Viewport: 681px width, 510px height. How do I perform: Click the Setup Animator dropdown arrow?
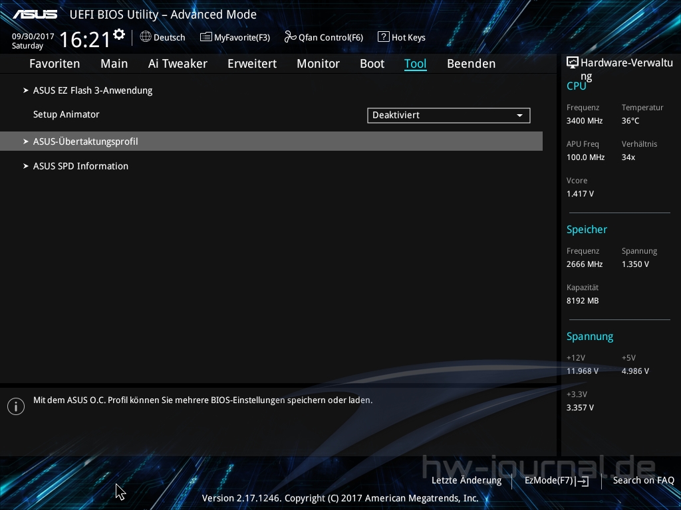(x=519, y=116)
